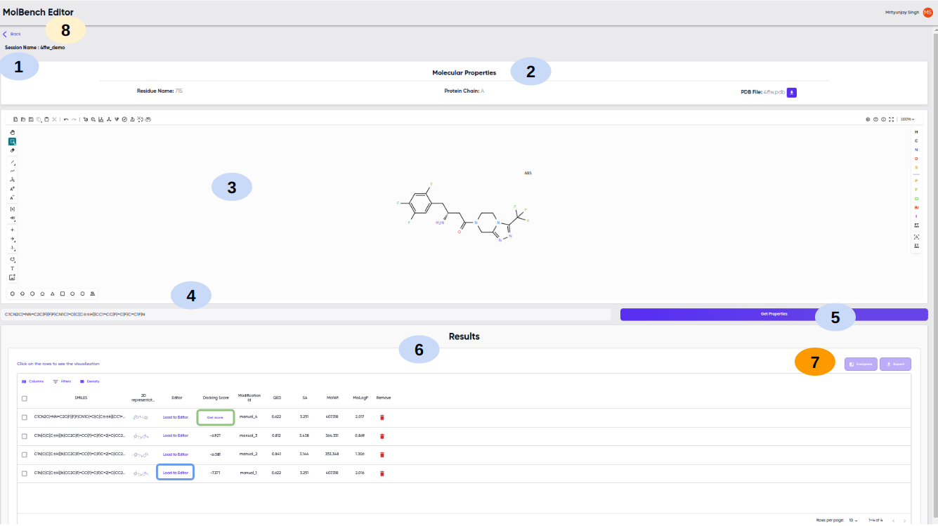Open the Filters panel
Screen dimensions: 938x526
[x=62, y=381]
